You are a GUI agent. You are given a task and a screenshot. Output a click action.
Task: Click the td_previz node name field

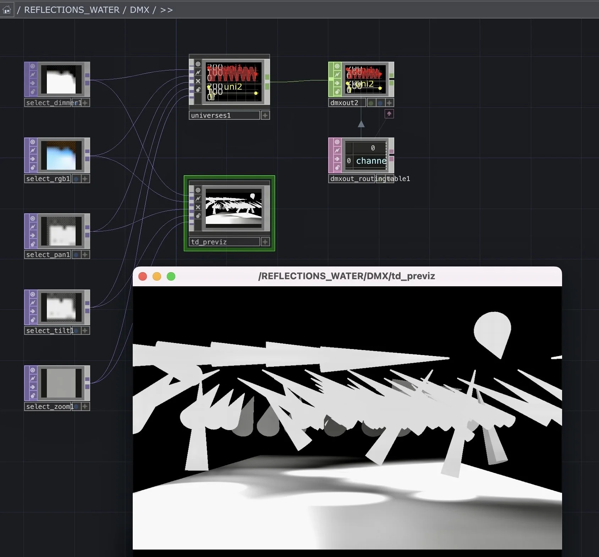point(209,242)
